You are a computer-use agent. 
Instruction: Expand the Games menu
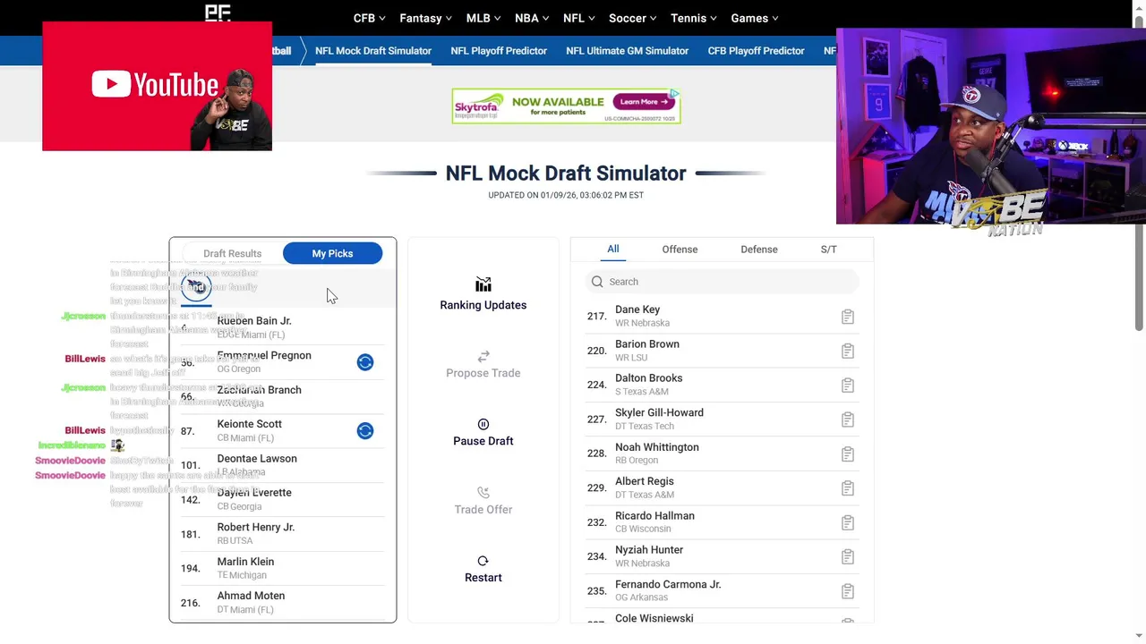pos(755,18)
